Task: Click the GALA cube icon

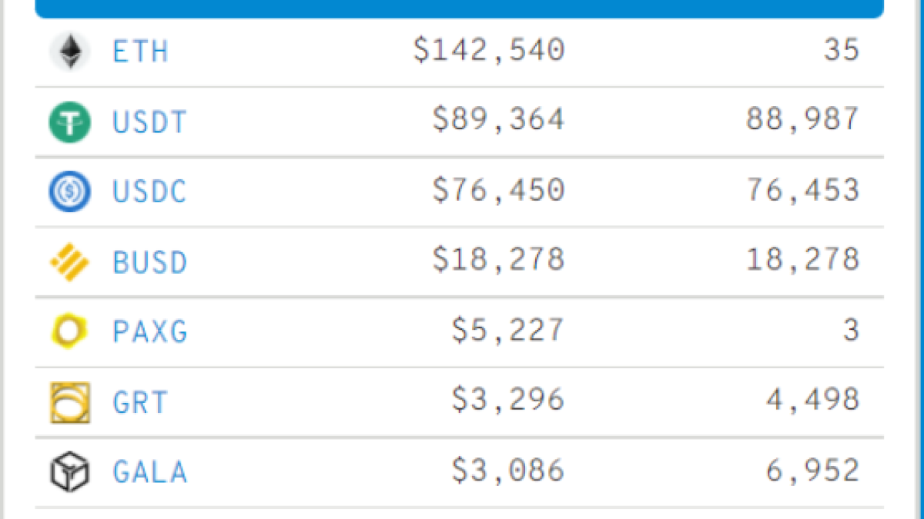Action: click(x=70, y=471)
